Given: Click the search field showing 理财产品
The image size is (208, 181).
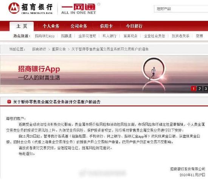Looking at the screenshot, I should (x=181, y=9).
